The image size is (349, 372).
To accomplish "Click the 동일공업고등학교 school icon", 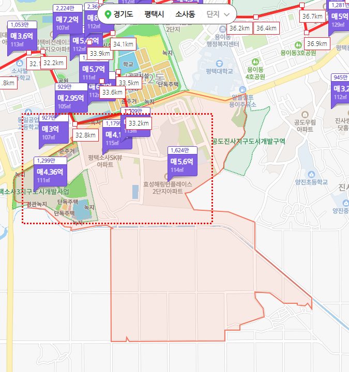I will [28, 112].
